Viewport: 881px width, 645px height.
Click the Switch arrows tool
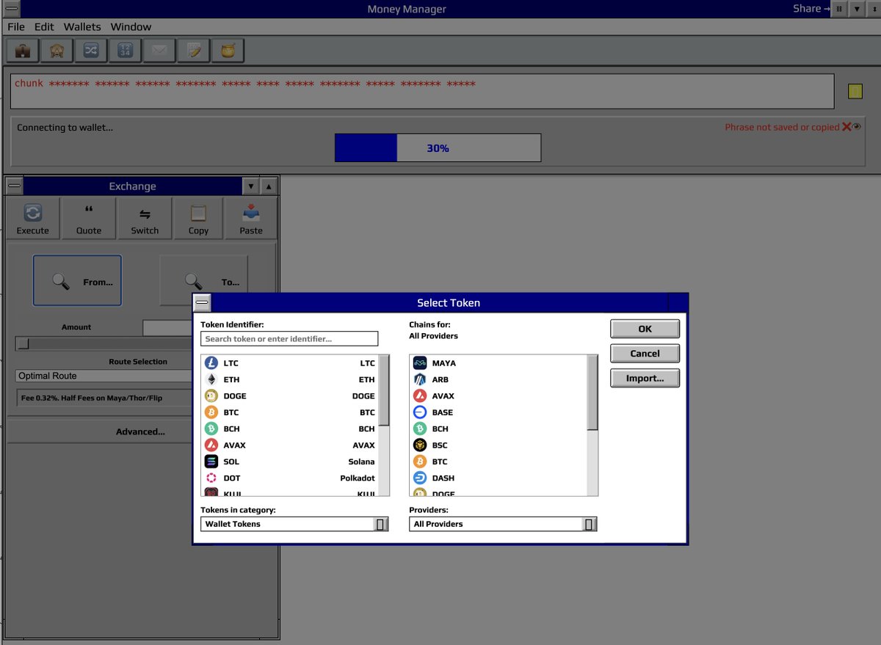tap(145, 219)
